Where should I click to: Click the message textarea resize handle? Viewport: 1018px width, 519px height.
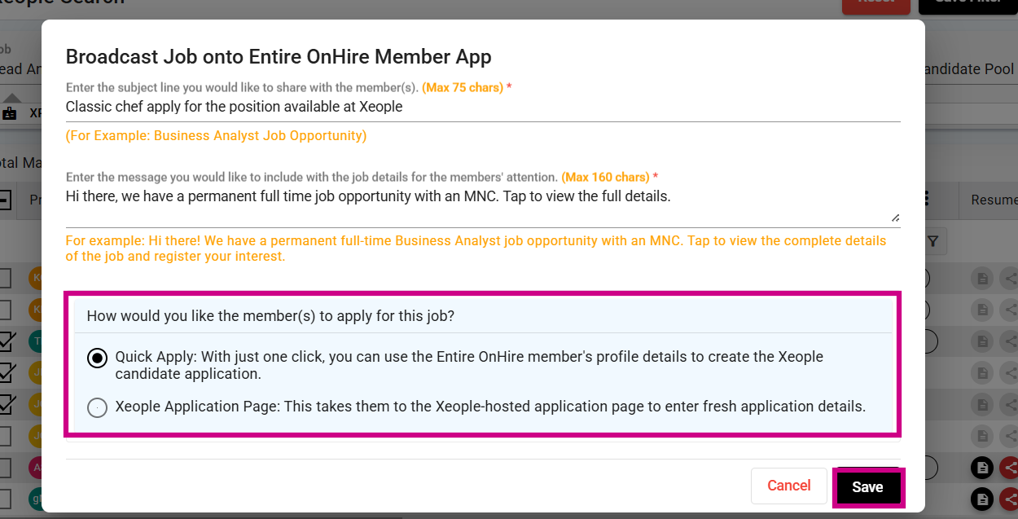point(895,218)
